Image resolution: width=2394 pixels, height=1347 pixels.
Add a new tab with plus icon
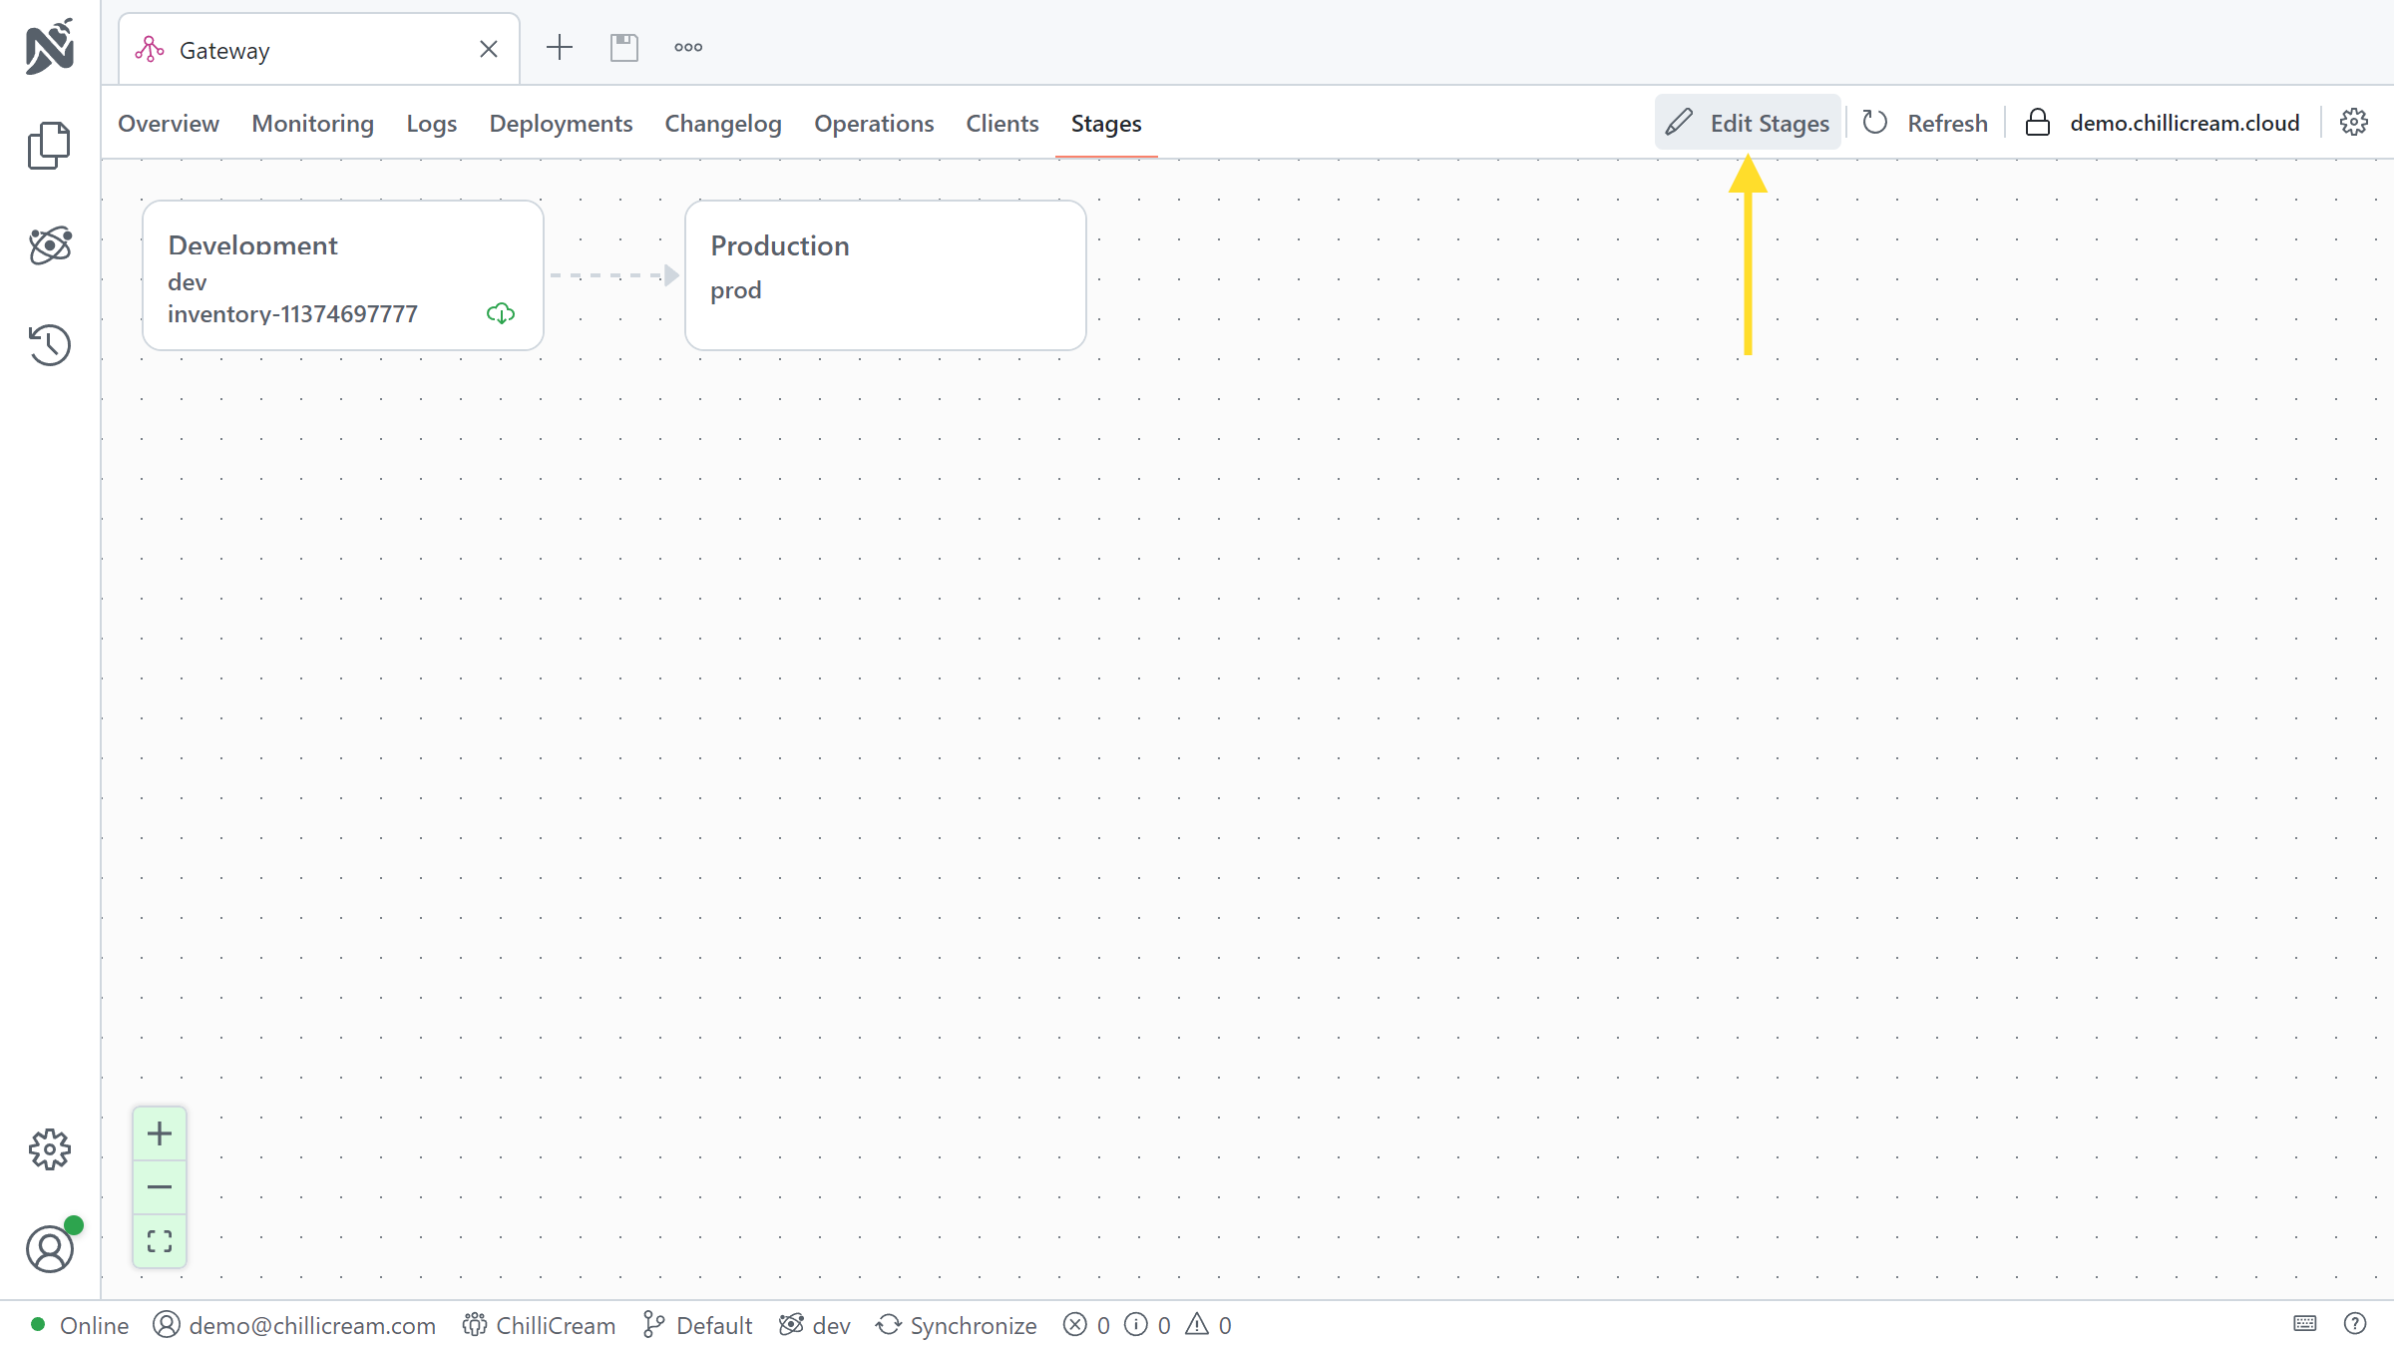[560, 48]
